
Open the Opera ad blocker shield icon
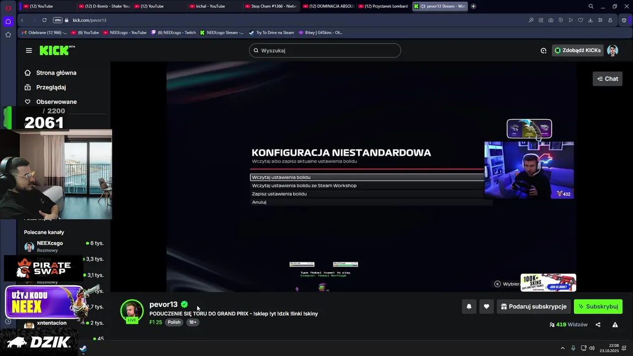561,20
